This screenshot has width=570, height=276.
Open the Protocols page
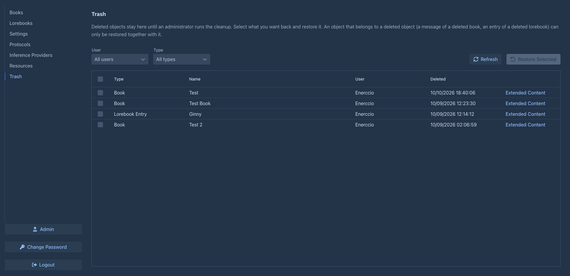(20, 44)
